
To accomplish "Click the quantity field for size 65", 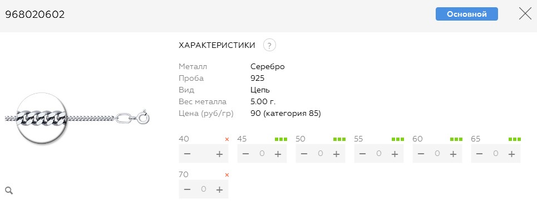I will coord(496,154).
